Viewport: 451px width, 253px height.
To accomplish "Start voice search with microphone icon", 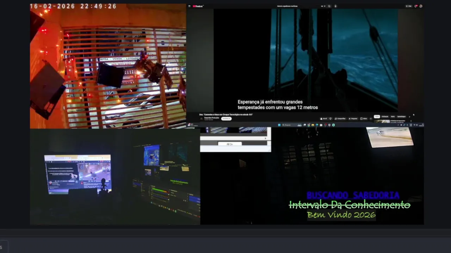I will [x=335, y=6].
